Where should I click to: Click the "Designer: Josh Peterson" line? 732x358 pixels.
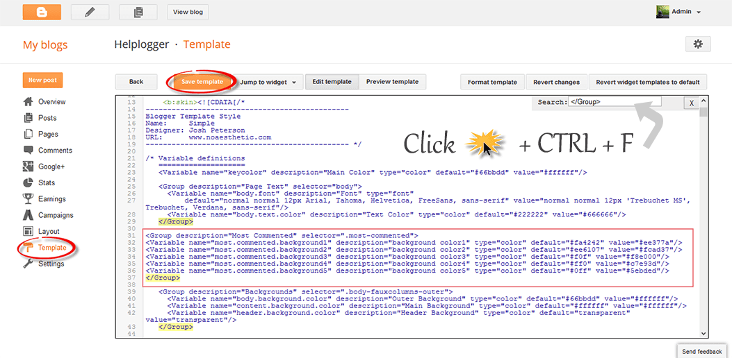point(195,130)
